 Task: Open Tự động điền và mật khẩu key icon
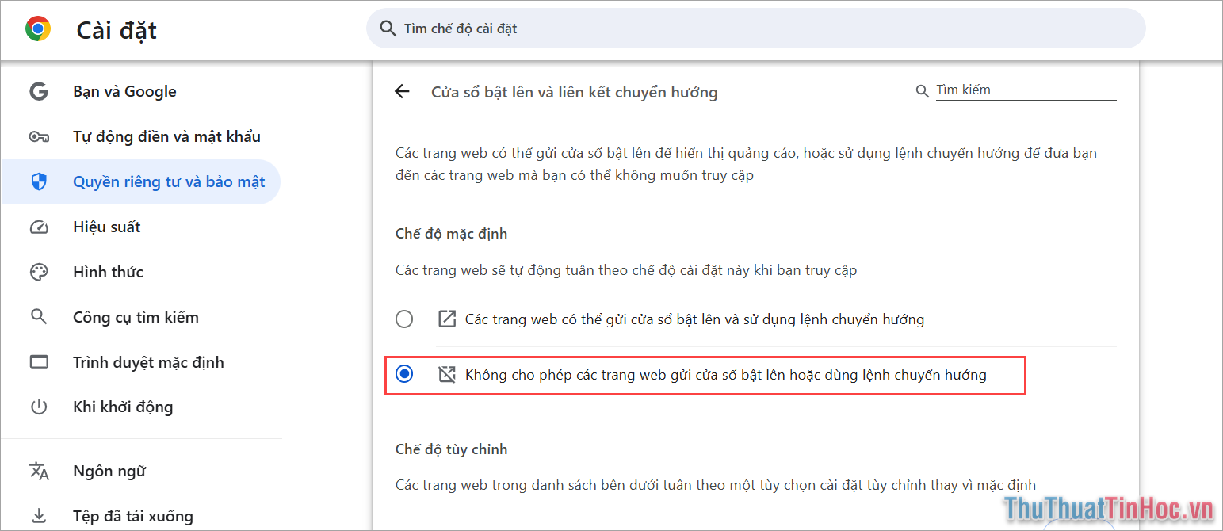click(x=39, y=136)
